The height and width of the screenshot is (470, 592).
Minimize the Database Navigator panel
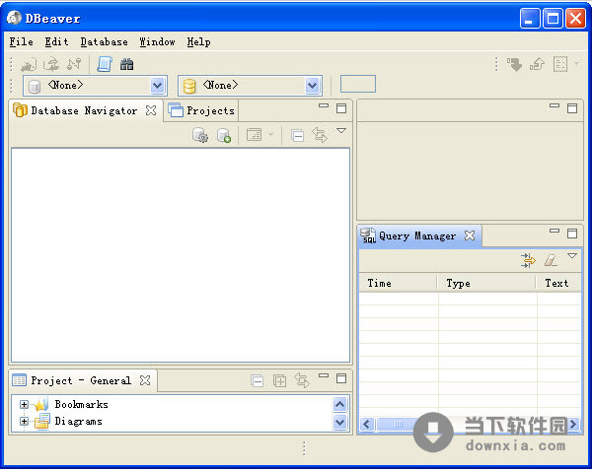(324, 105)
